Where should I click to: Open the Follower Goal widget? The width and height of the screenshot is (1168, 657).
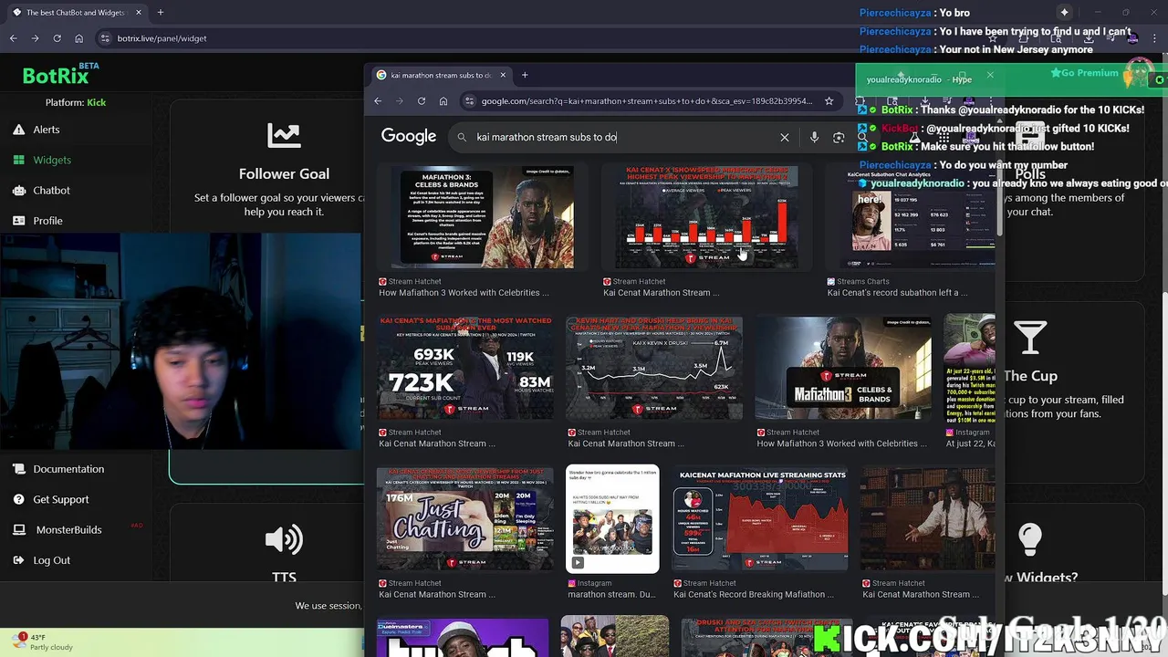tap(284, 173)
